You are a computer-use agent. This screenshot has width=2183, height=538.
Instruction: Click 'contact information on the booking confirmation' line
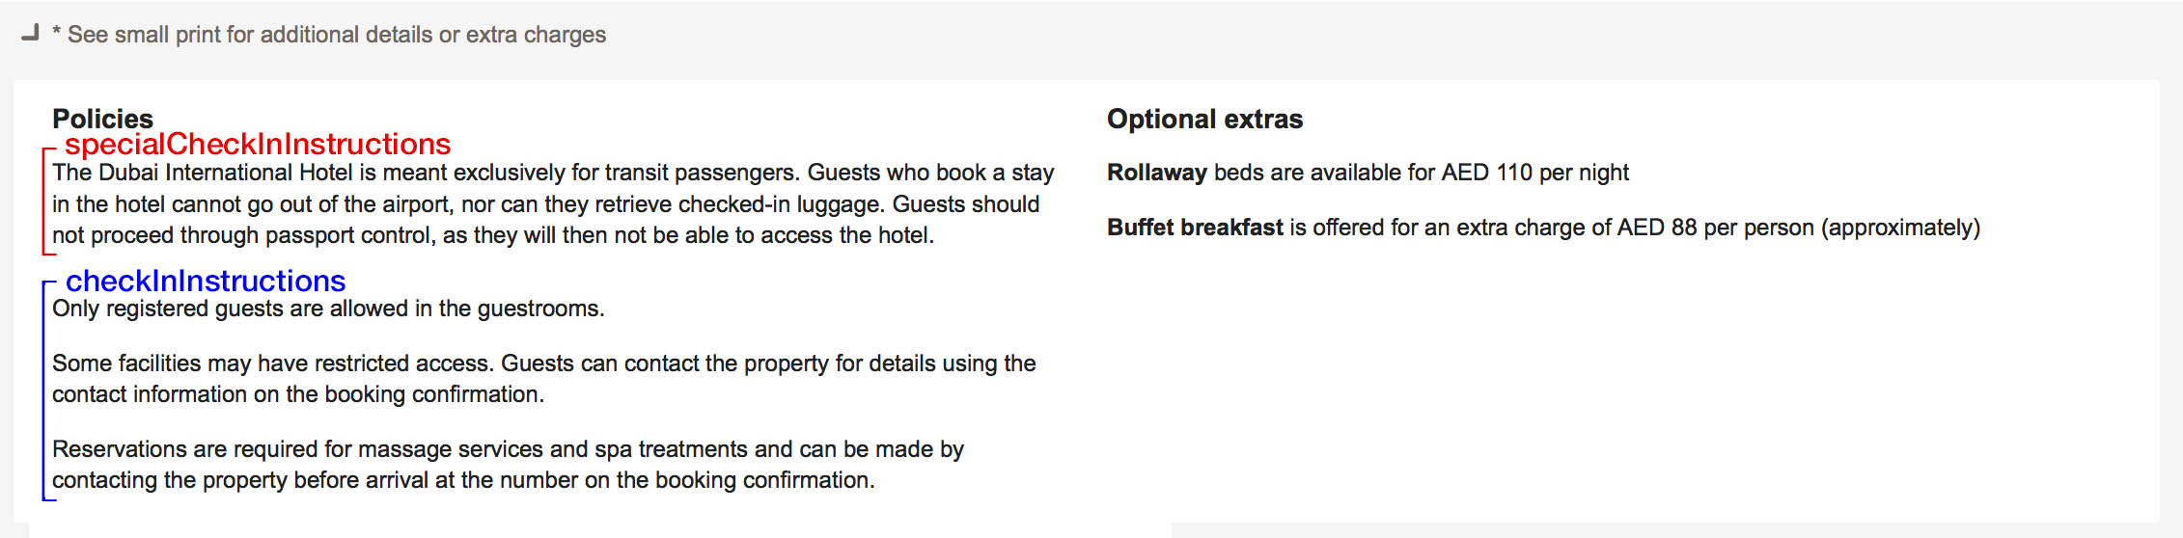298,394
